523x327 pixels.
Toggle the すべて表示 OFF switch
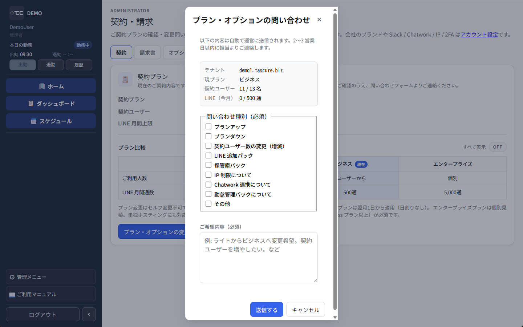point(498,147)
